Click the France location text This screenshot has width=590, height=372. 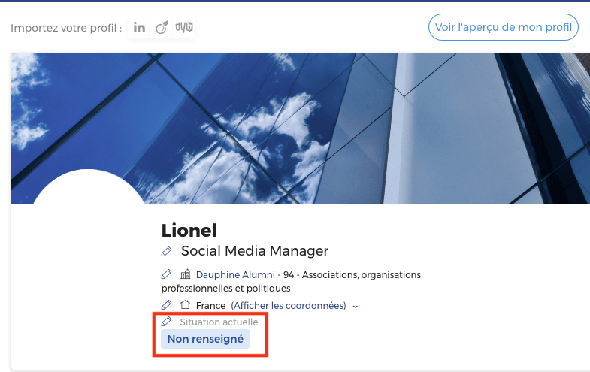click(x=210, y=305)
